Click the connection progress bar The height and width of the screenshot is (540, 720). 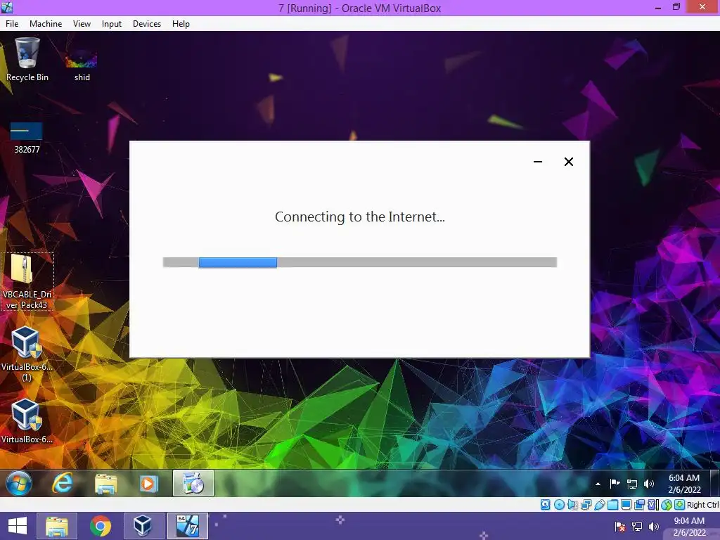(360, 262)
